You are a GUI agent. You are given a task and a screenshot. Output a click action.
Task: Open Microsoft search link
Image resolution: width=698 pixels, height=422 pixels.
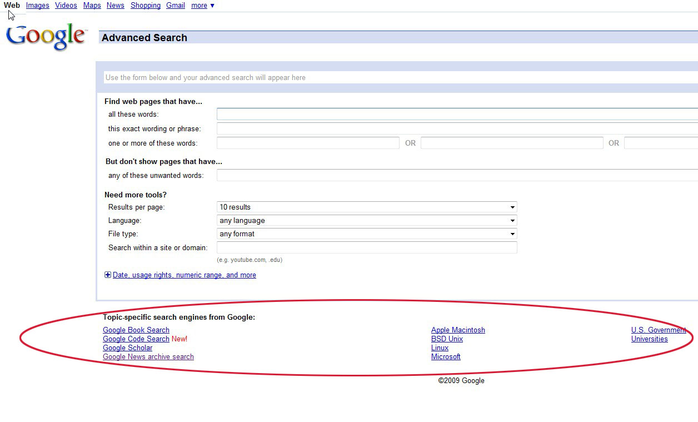tap(446, 356)
